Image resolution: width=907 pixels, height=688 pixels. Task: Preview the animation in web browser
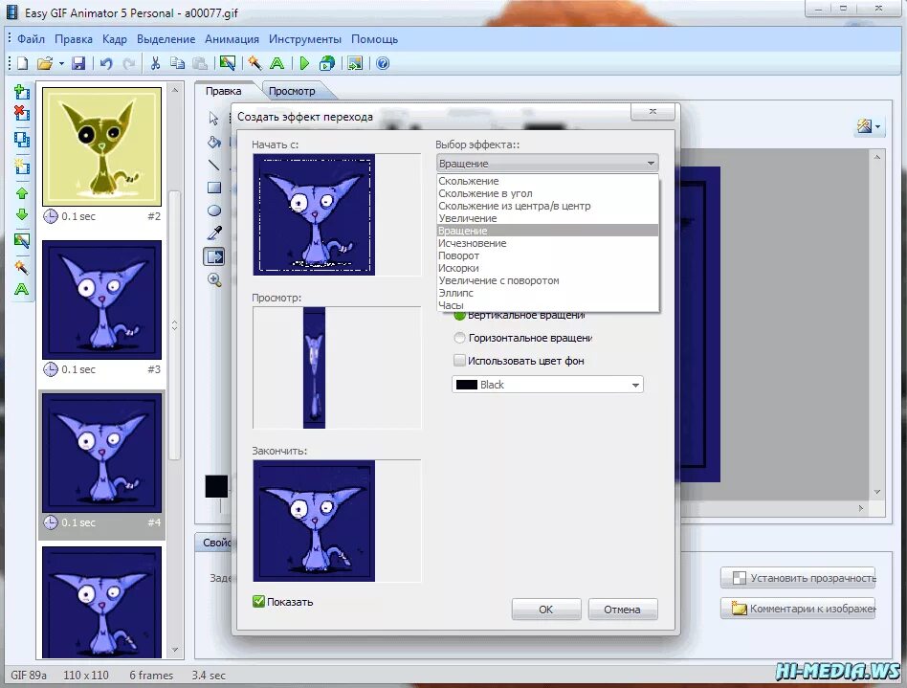(x=327, y=64)
